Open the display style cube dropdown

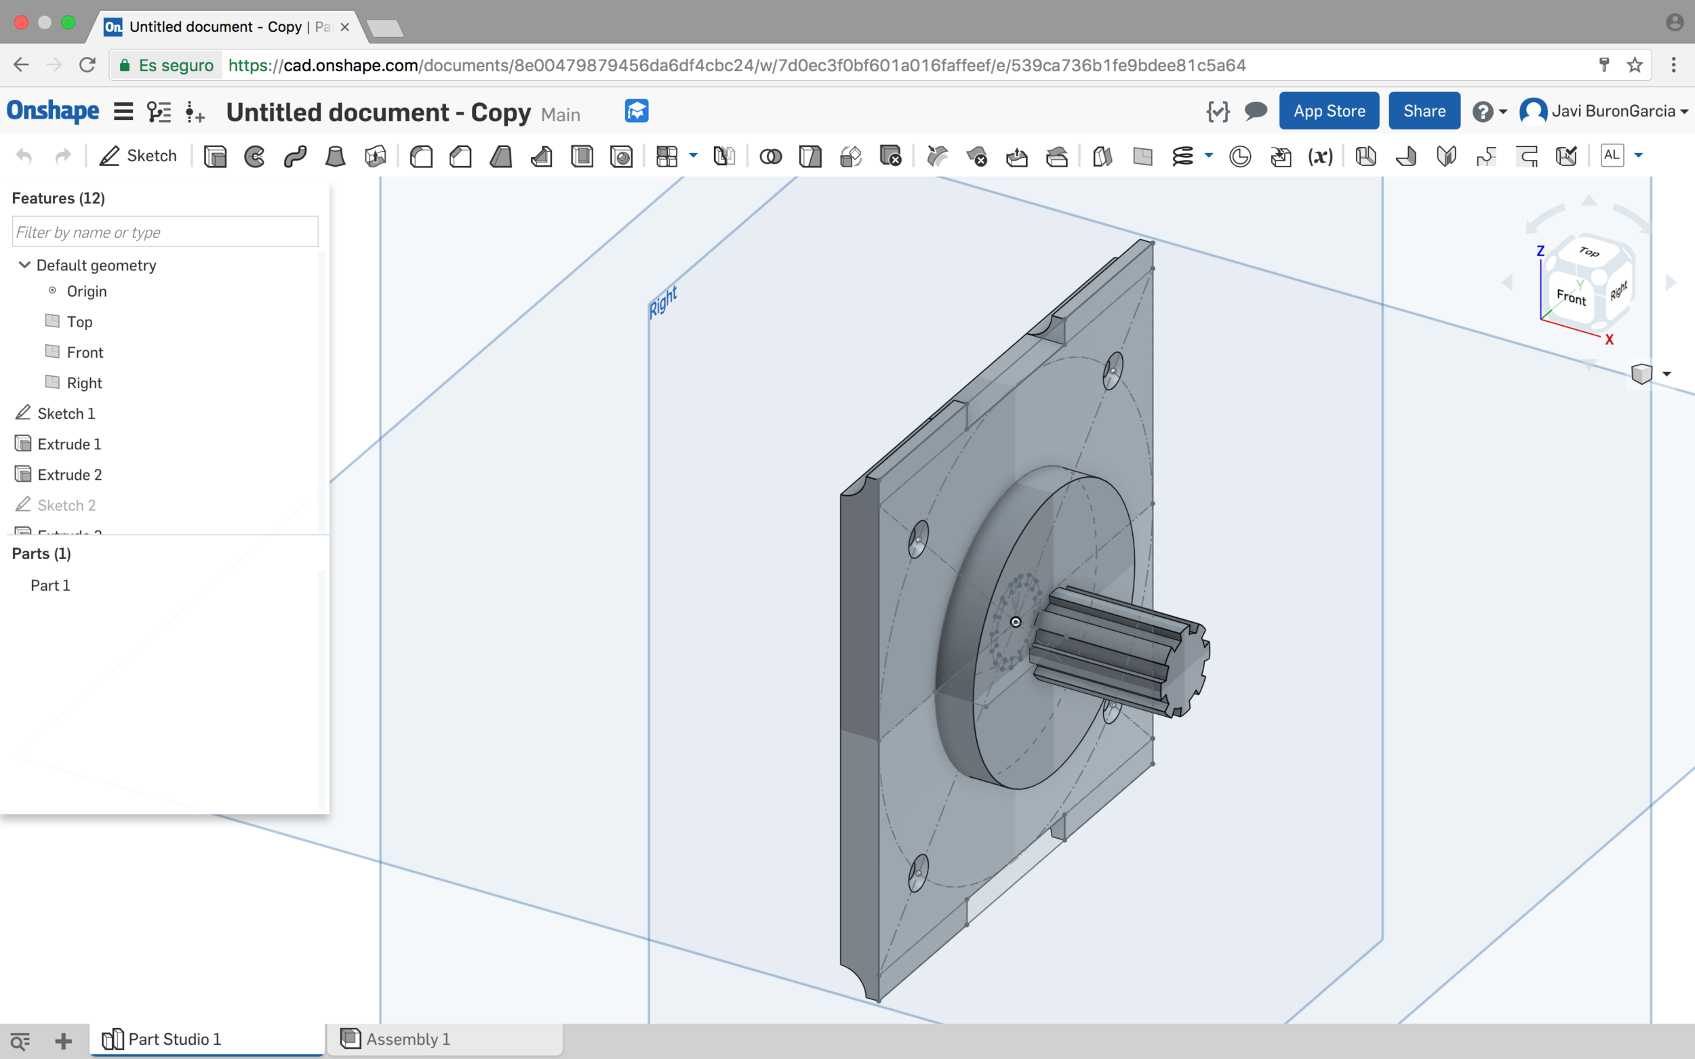point(1651,374)
